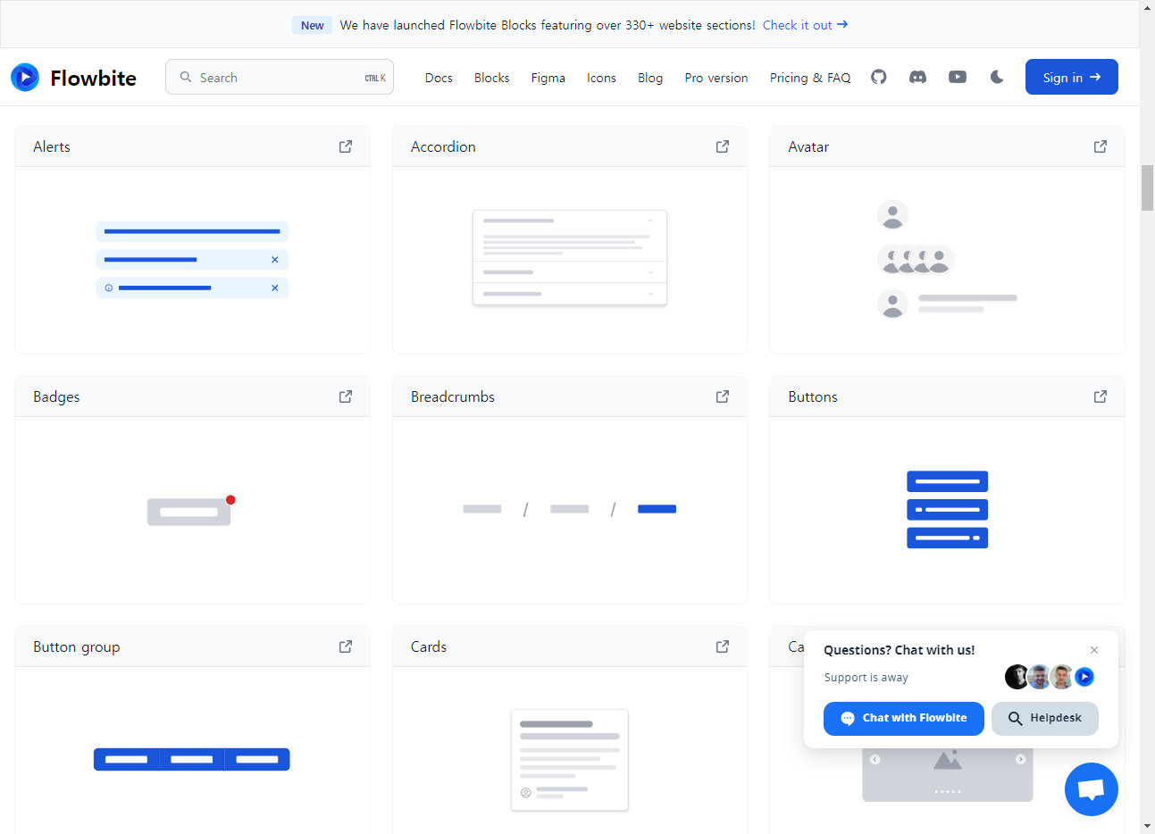Toggle dark mode with moon icon

[997, 78]
